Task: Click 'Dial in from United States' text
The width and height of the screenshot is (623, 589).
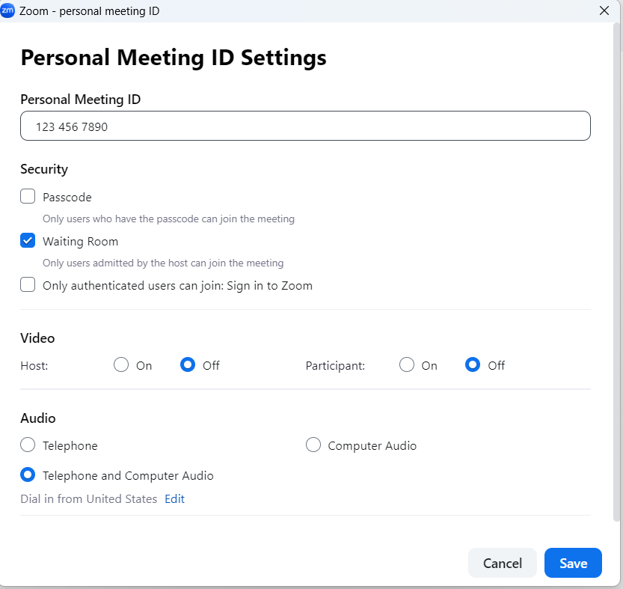Action: click(88, 498)
